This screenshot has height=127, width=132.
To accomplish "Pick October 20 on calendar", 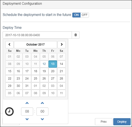I will tap(53, 71).
